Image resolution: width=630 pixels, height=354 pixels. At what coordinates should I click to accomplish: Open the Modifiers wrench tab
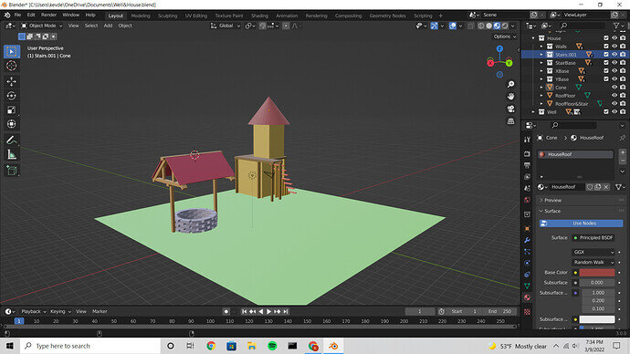[x=527, y=240]
